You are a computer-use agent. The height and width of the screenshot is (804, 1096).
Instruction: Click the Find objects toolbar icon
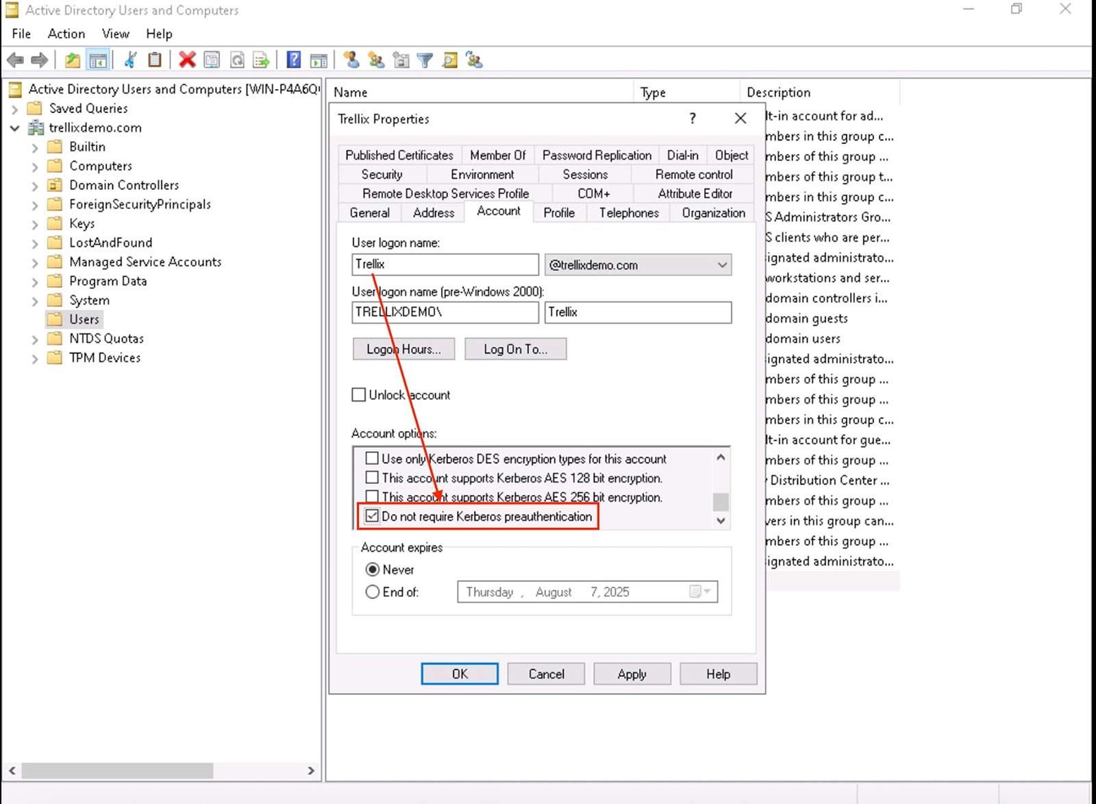(x=449, y=60)
